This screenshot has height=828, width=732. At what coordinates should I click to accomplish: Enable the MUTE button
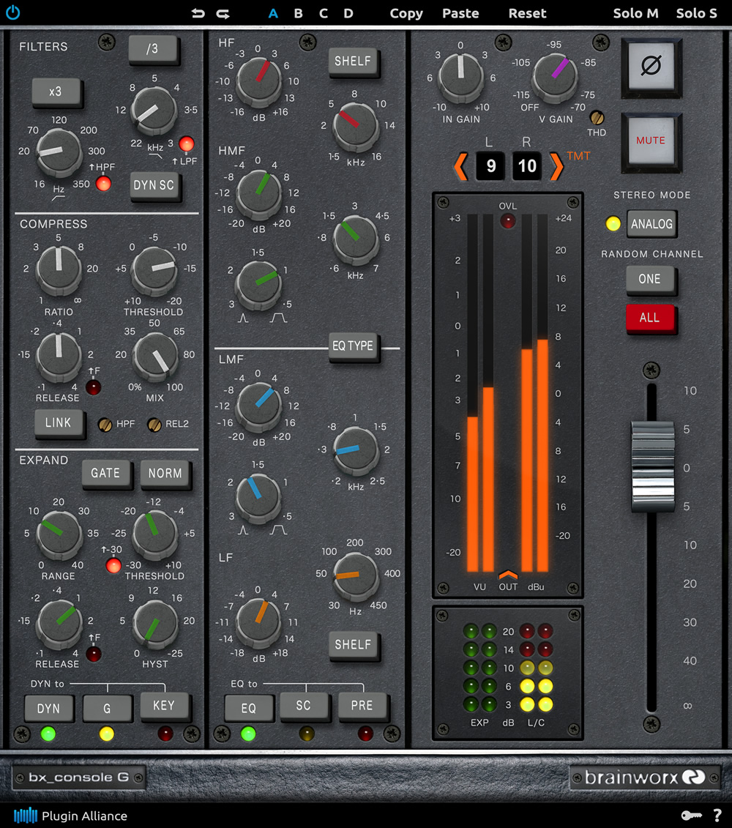tap(651, 143)
